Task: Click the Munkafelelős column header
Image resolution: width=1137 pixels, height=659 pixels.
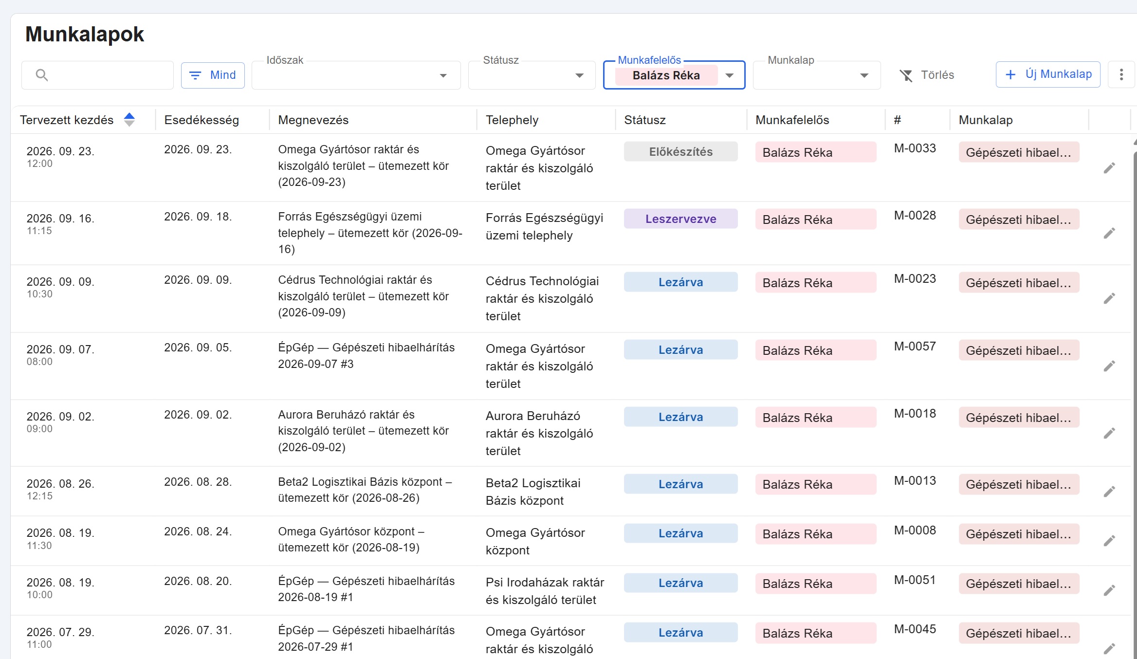Action: (792, 120)
